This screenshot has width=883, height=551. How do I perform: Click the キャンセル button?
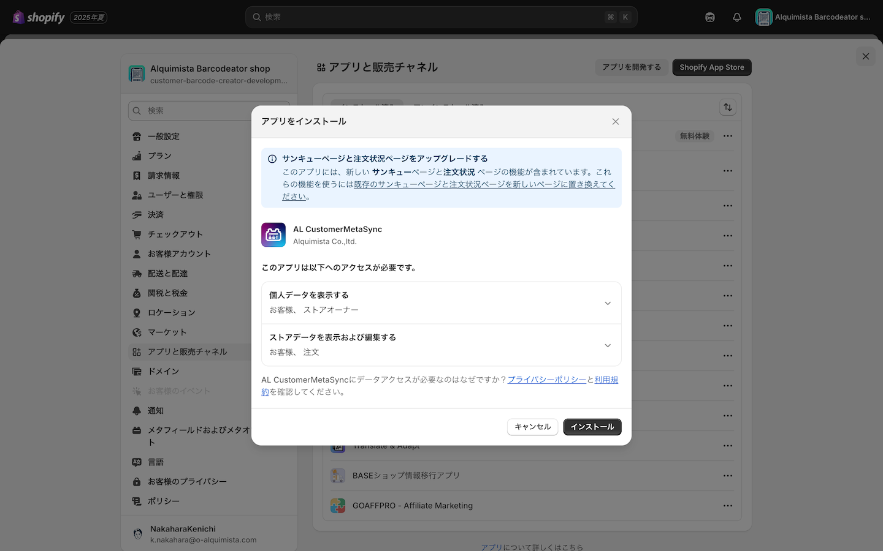(x=532, y=427)
